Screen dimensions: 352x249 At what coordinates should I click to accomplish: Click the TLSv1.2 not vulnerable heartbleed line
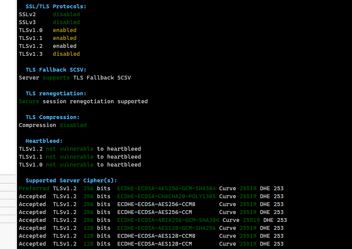point(80,149)
